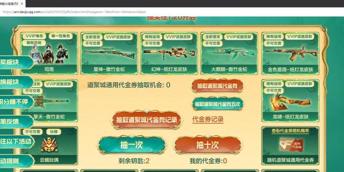Open the 星神-傲竹金蛇 sniper rifle card
The image size is (344, 172).
(x=109, y=53)
